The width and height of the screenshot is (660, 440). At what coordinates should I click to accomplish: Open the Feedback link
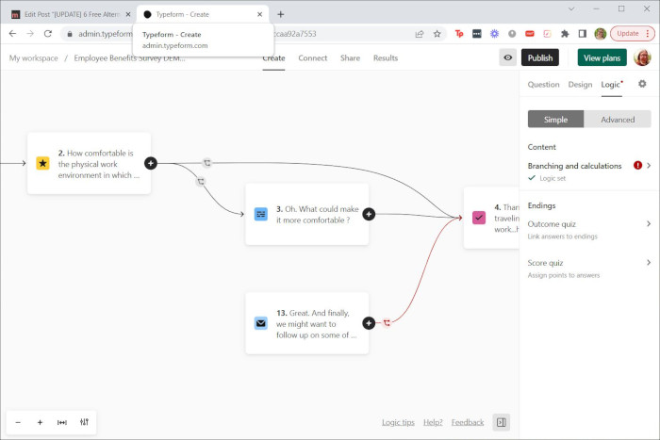(468, 422)
